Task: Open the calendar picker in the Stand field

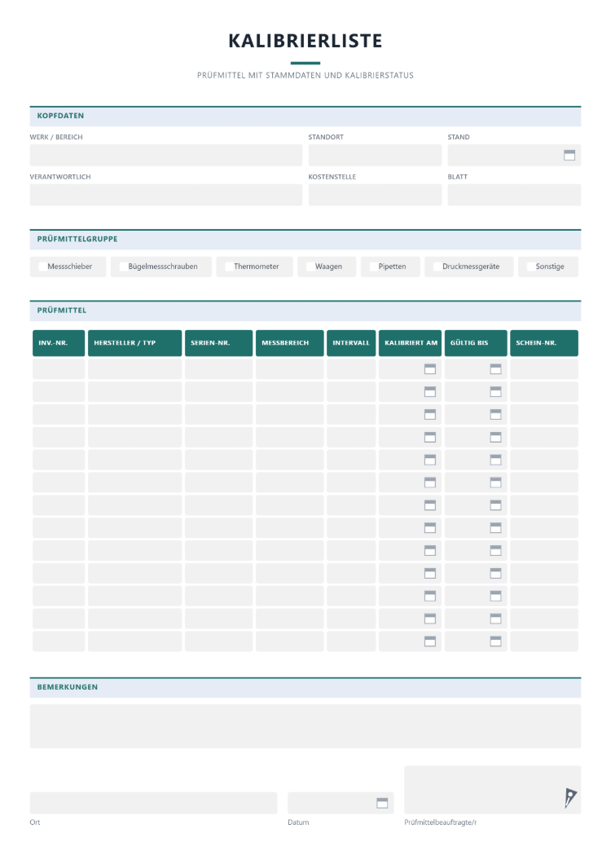Action: 569,156
